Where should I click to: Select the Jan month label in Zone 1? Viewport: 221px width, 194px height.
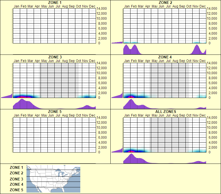[17, 6]
